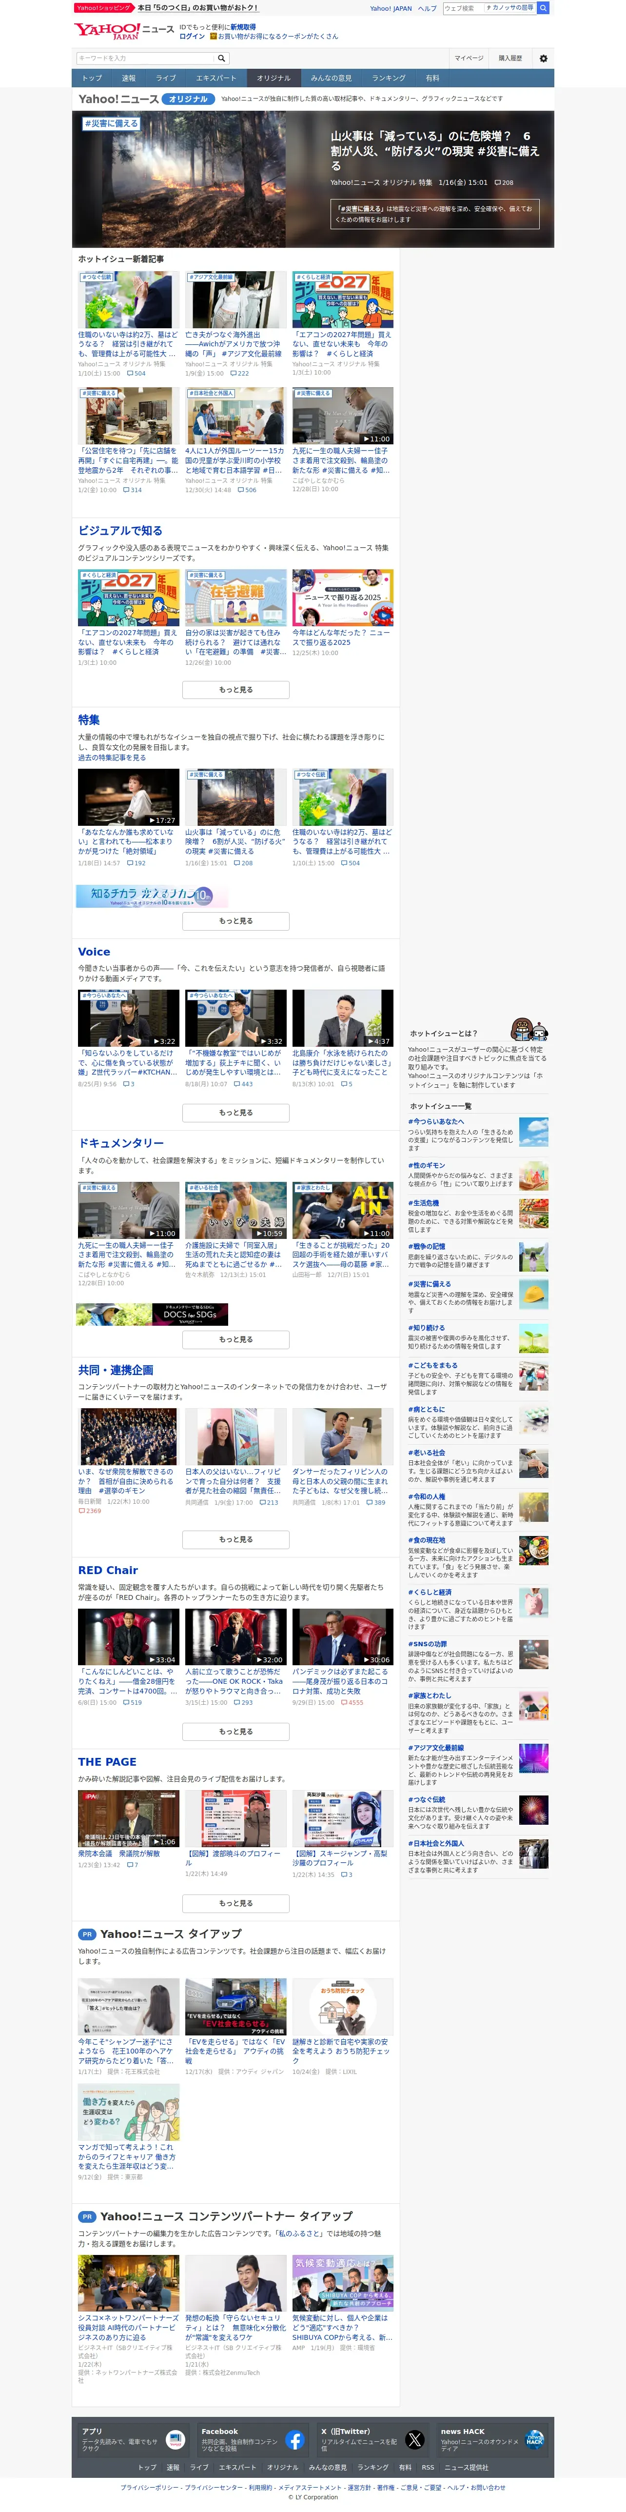Image resolution: width=626 pixels, height=2512 pixels.
Task: Play the 1:06 衆院本会議 video thumbnail
Action: point(129,1819)
